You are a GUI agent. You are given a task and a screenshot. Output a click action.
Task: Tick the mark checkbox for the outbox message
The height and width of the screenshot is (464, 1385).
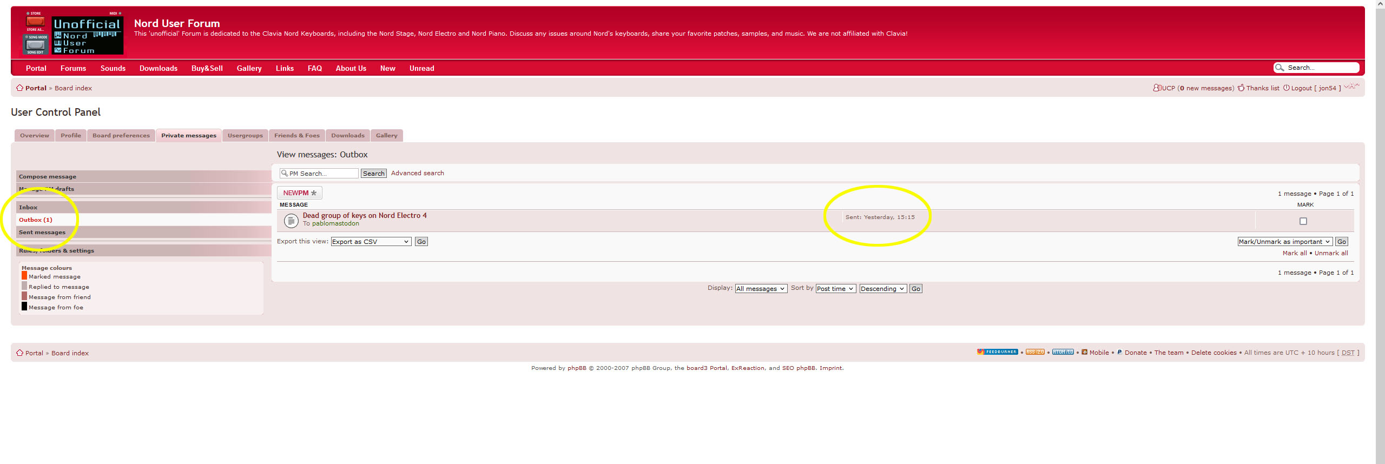(x=1303, y=221)
